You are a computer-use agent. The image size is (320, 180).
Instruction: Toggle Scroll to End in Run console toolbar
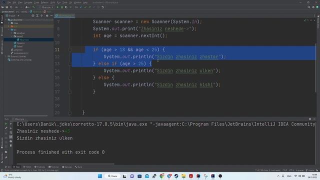pos(11,136)
